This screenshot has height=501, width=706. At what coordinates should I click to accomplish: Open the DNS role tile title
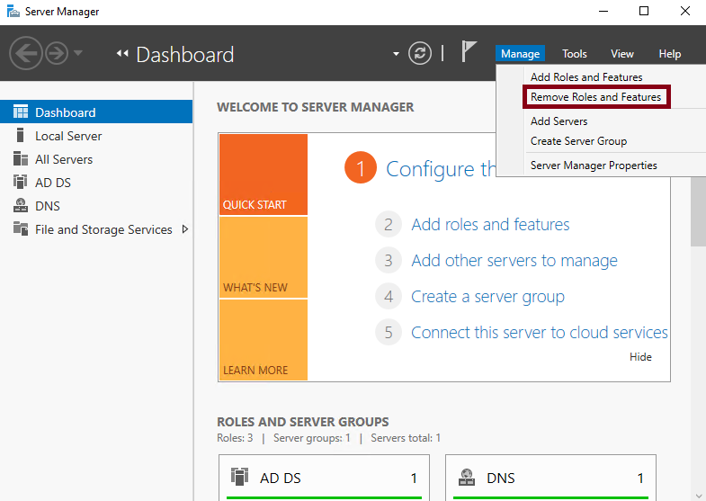pyautogui.click(x=500, y=478)
